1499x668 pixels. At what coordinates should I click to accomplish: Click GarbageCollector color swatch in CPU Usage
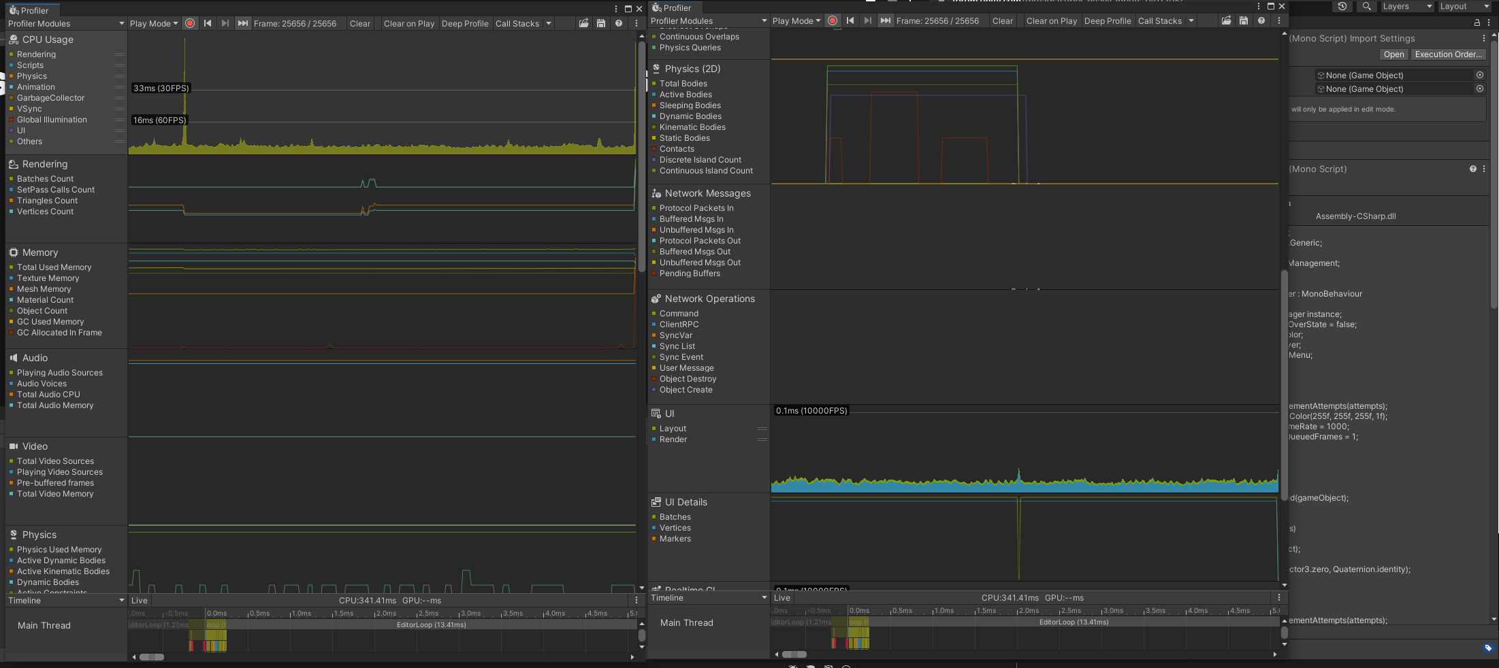pos(11,98)
